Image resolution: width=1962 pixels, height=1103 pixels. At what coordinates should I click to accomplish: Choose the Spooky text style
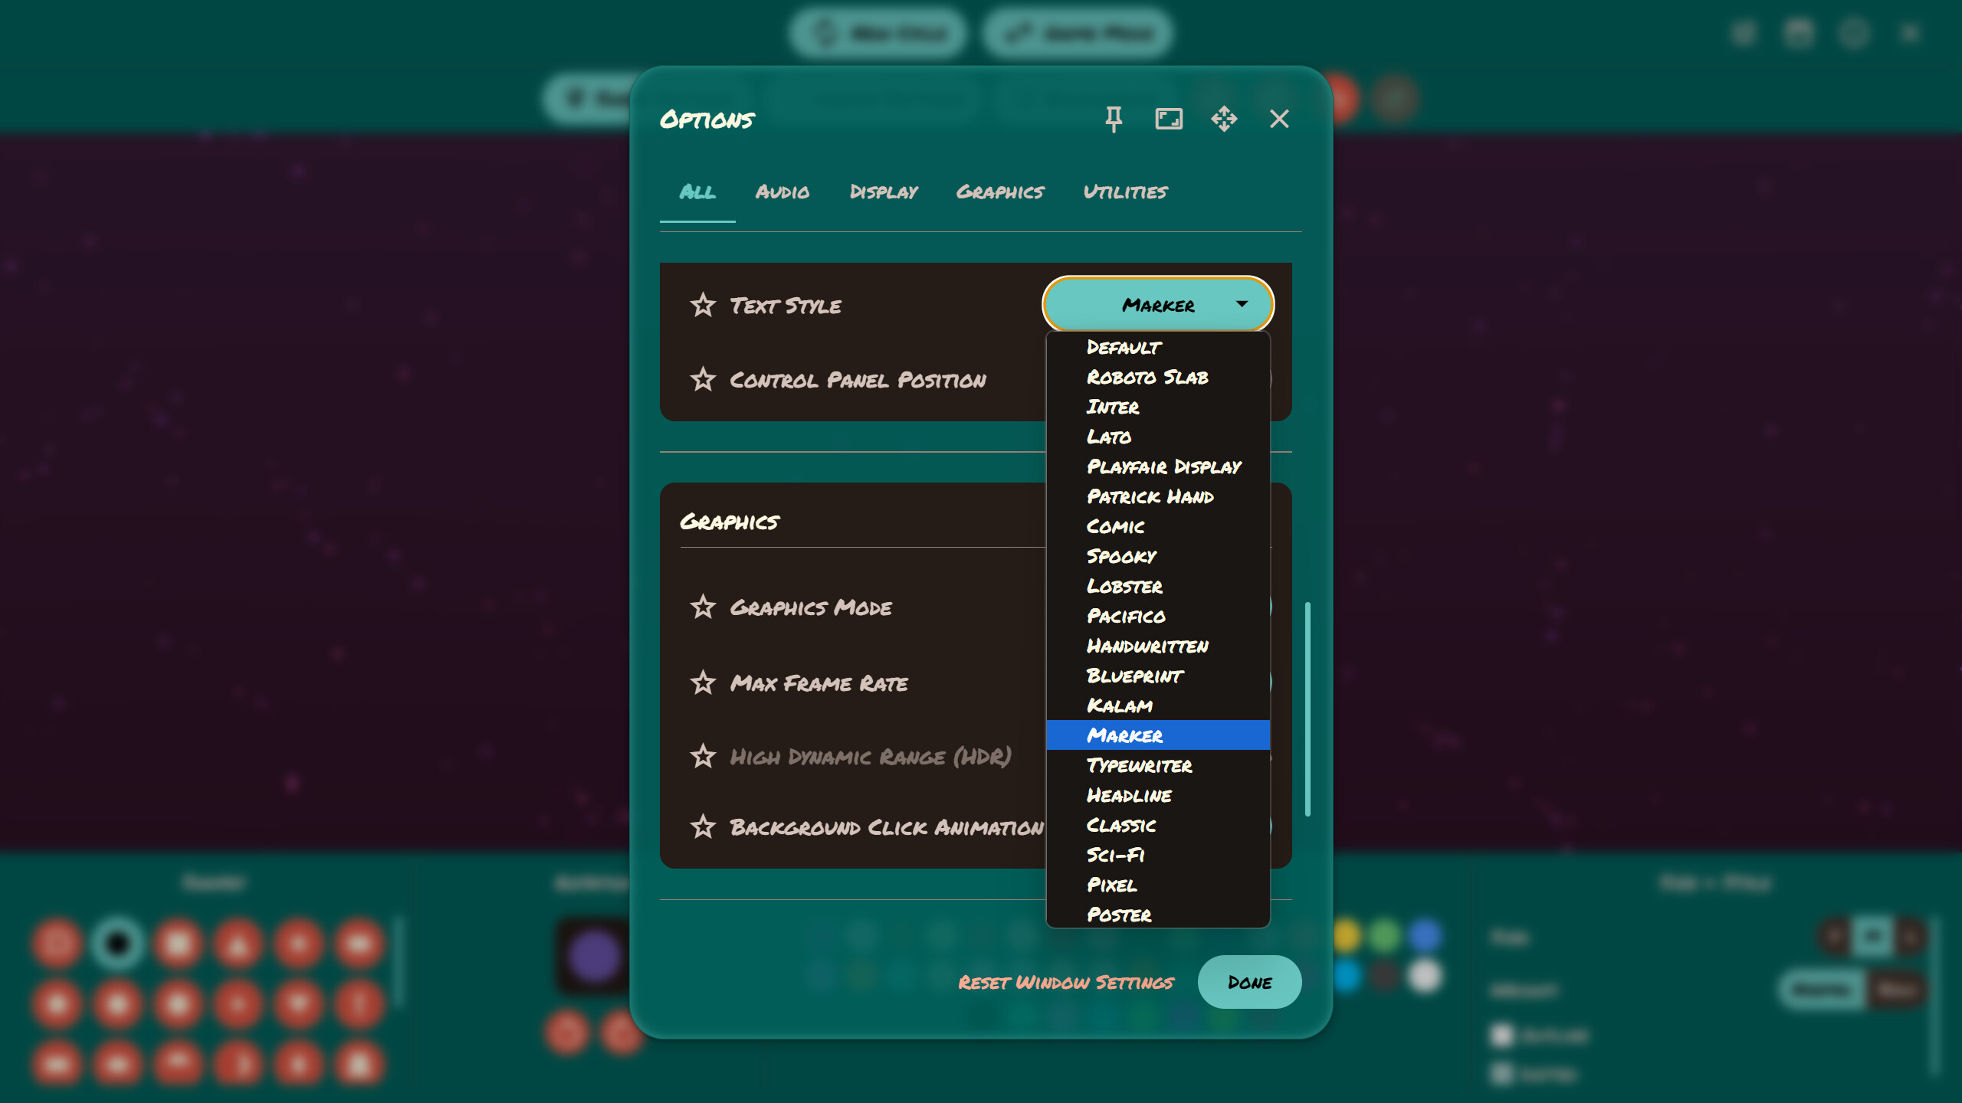1120,556
